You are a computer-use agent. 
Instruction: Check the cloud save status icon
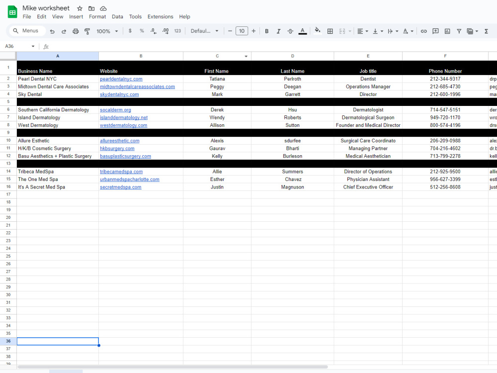tap(103, 8)
